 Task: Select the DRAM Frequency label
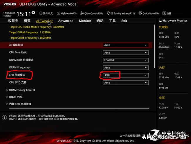pos(19,67)
